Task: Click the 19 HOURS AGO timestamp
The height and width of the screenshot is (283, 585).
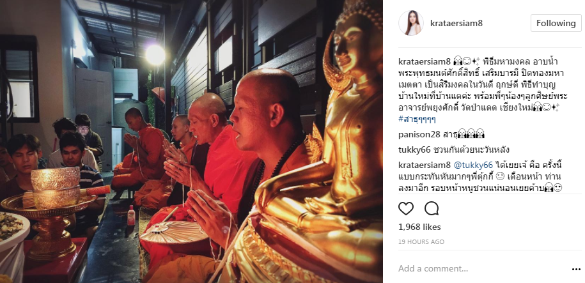Action: click(x=421, y=241)
